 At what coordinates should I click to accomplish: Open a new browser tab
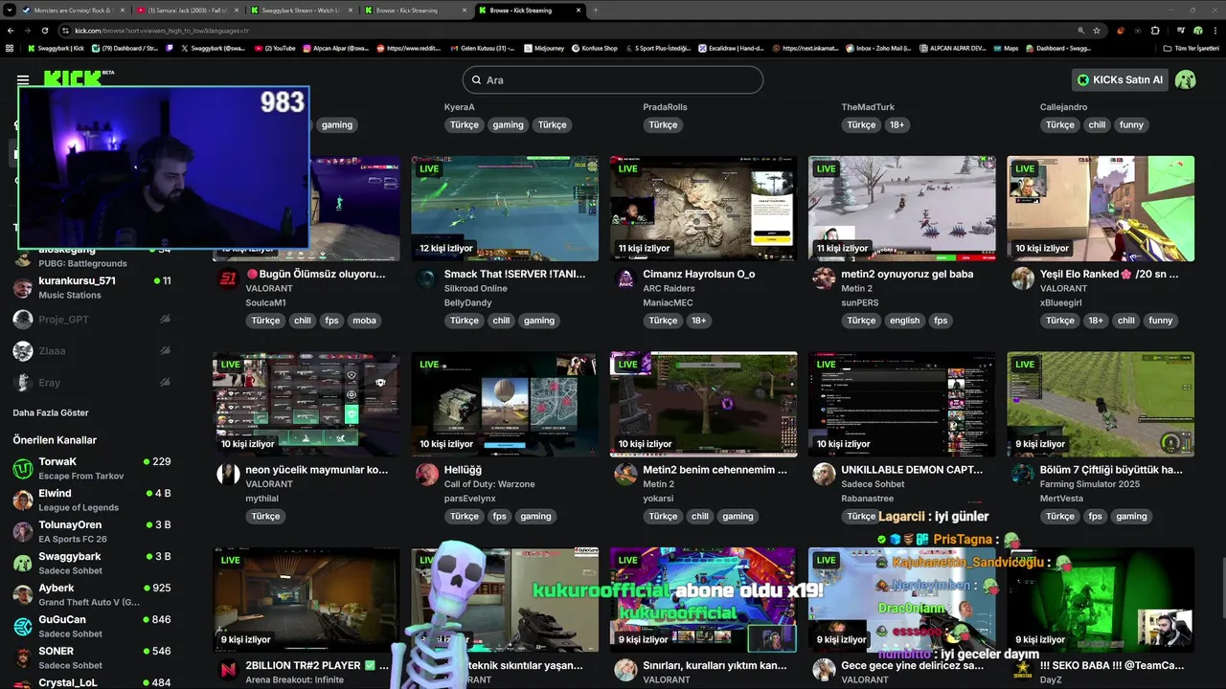tap(596, 10)
